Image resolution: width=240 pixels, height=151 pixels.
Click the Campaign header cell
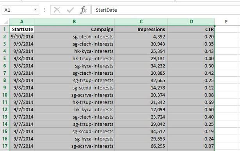tap(74, 29)
